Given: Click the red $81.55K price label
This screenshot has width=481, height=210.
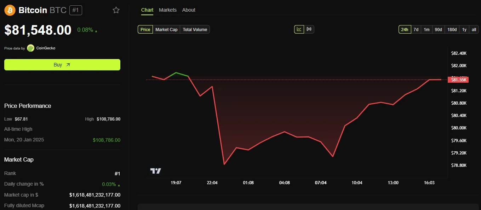Looking at the screenshot, I should [458, 80].
